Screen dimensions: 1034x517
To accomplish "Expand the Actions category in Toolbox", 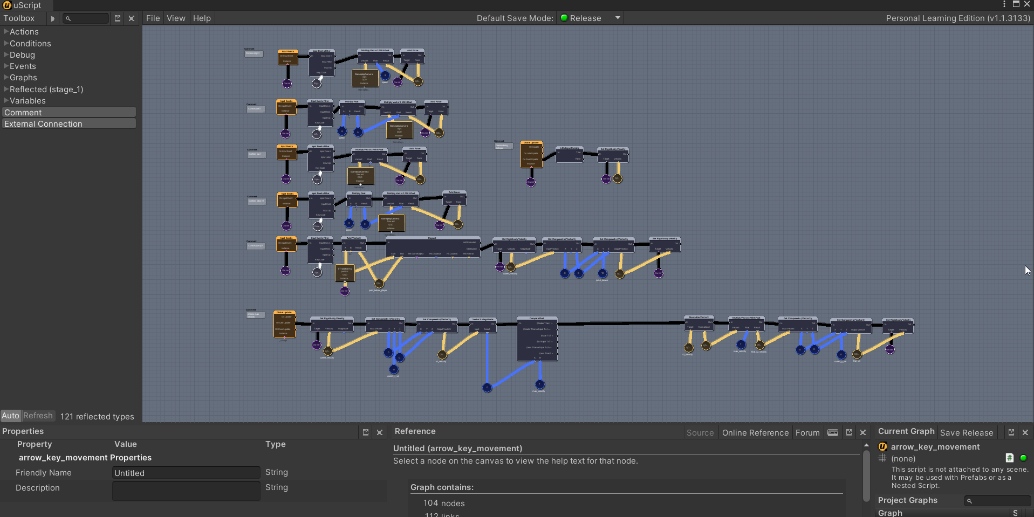I will (6, 32).
